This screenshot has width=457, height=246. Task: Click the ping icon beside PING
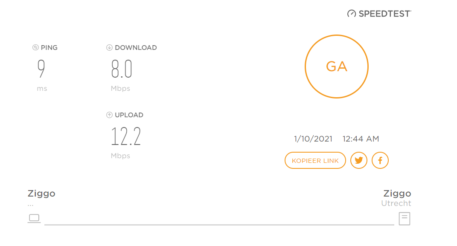click(x=35, y=47)
